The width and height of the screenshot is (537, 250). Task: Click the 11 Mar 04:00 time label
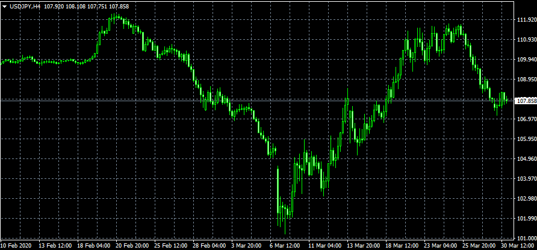click(x=325, y=246)
